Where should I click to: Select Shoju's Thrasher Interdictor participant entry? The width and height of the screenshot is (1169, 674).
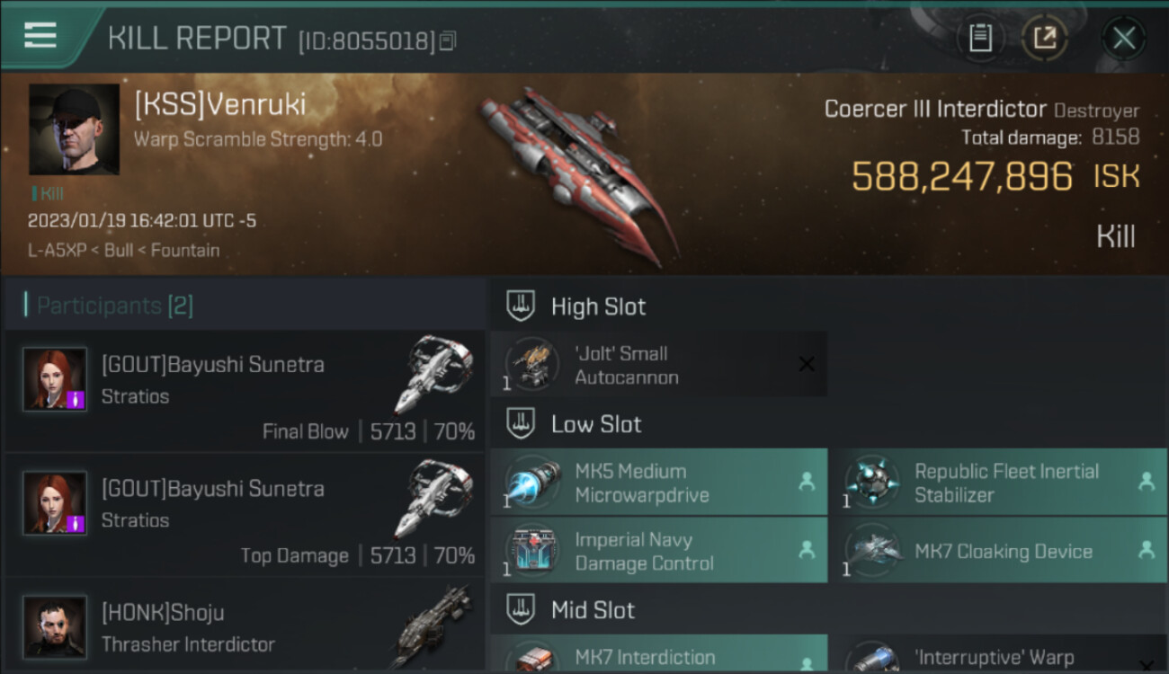tap(245, 625)
